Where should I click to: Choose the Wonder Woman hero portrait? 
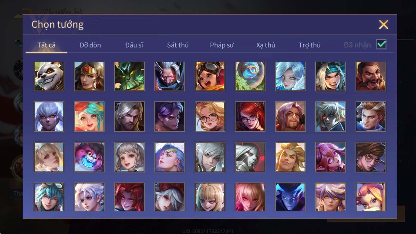[89, 76]
